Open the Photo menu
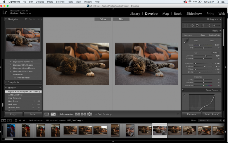This screenshot has height=143, width=228. [50, 2]
